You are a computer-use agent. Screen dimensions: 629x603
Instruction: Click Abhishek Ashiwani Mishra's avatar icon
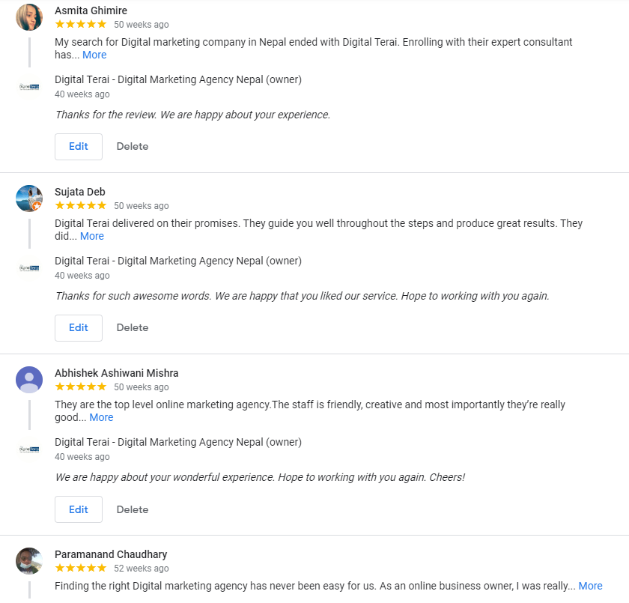(28, 379)
